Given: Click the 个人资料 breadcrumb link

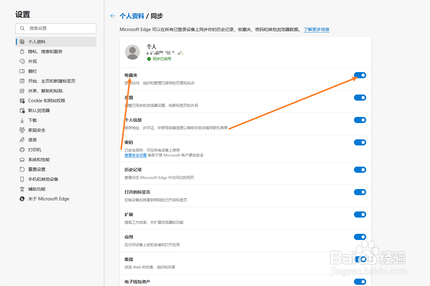Looking at the screenshot, I should [x=132, y=16].
